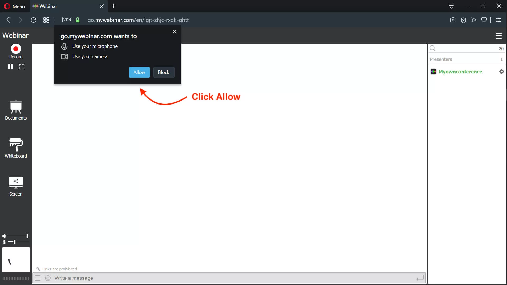The width and height of the screenshot is (507, 285).
Task: Toggle the ad-blocker shield icon
Action: tap(464, 20)
